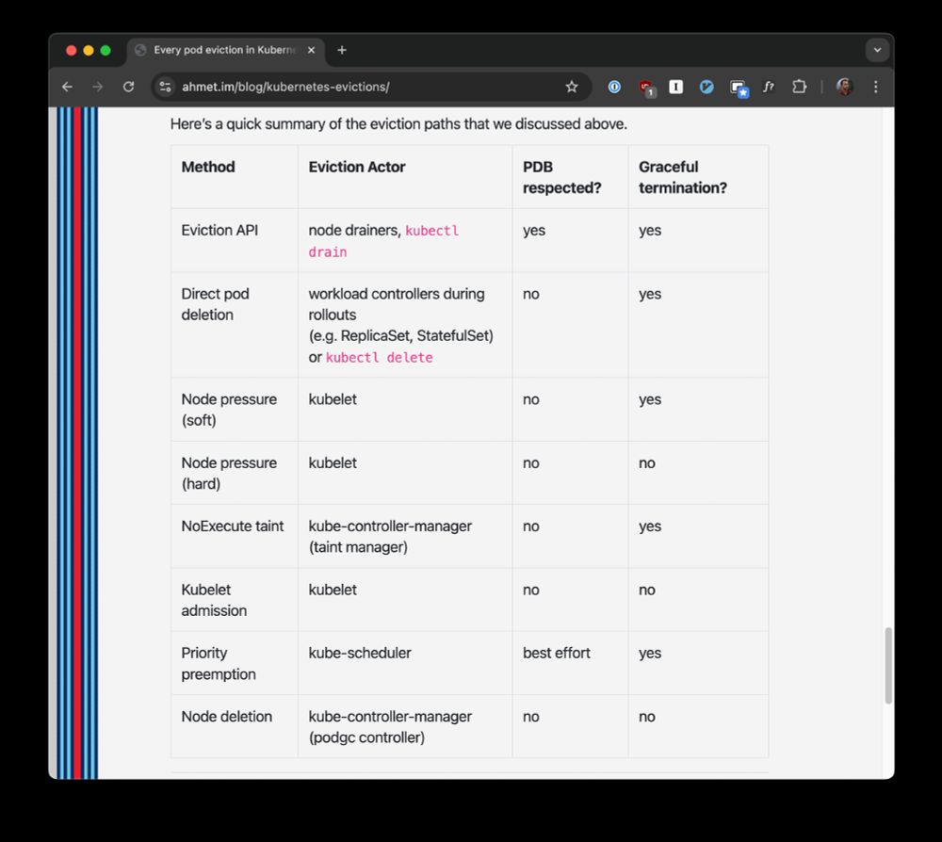This screenshot has height=842, width=942.
Task: Click the 'kubectl drain' code text
Action: point(383,241)
